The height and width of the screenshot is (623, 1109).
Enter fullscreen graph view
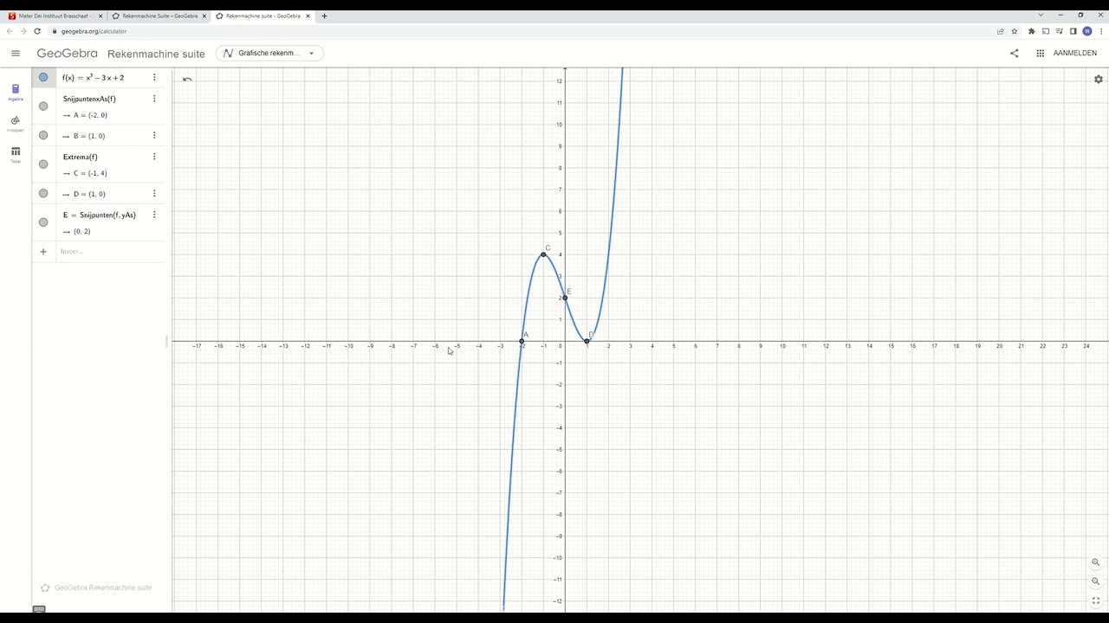pos(1095,601)
